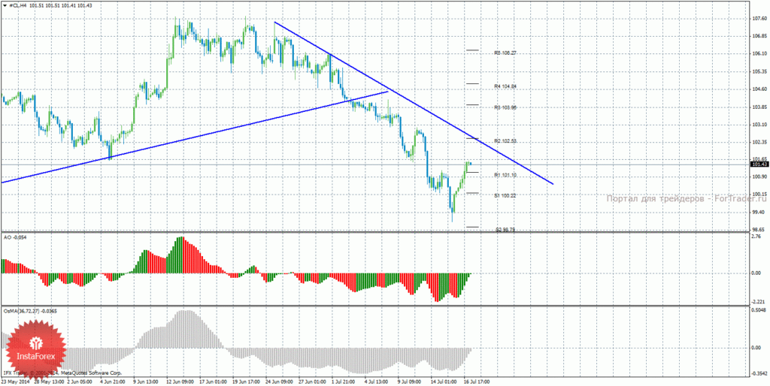Image resolution: width=770 pixels, height=386 pixels.
Task: Click the triangle arrow beside #CL,H4 title
Action: pos(5,5)
